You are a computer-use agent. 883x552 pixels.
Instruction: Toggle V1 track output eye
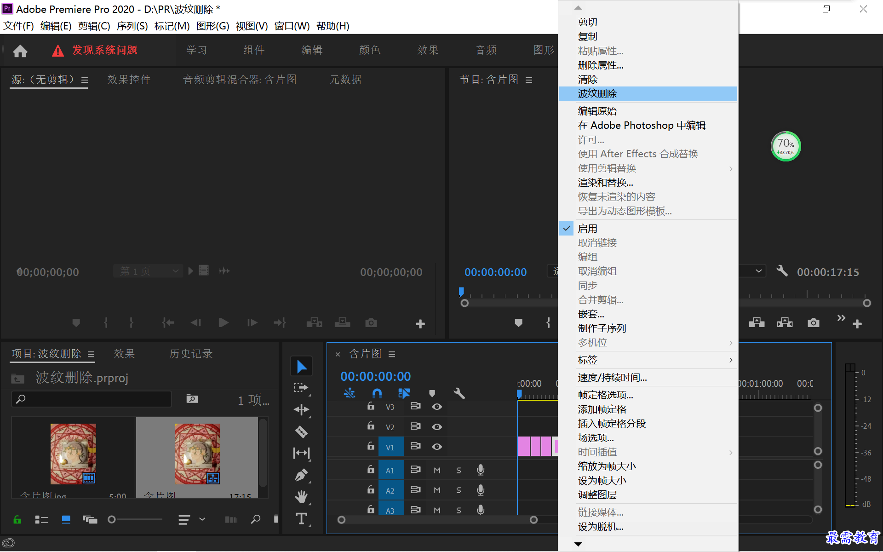pyautogui.click(x=437, y=447)
